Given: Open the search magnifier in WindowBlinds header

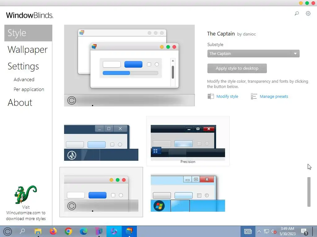Looking at the screenshot, I should click(297, 14).
